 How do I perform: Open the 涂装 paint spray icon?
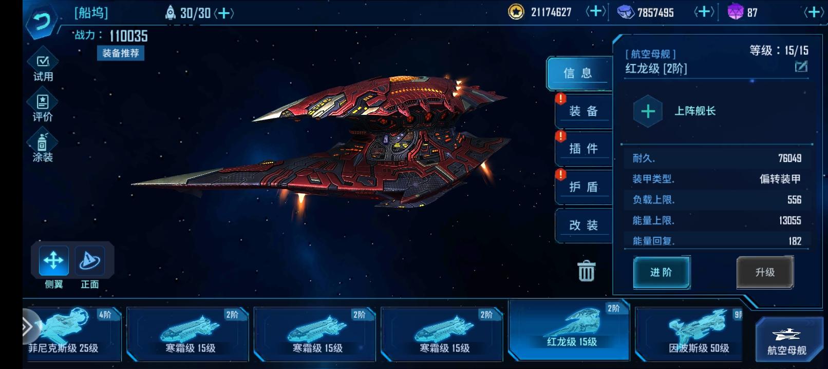(x=43, y=147)
